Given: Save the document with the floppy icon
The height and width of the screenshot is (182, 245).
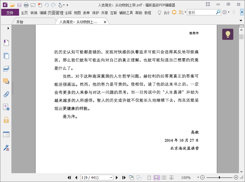Looking at the screenshot, I should click(x=19, y=5).
